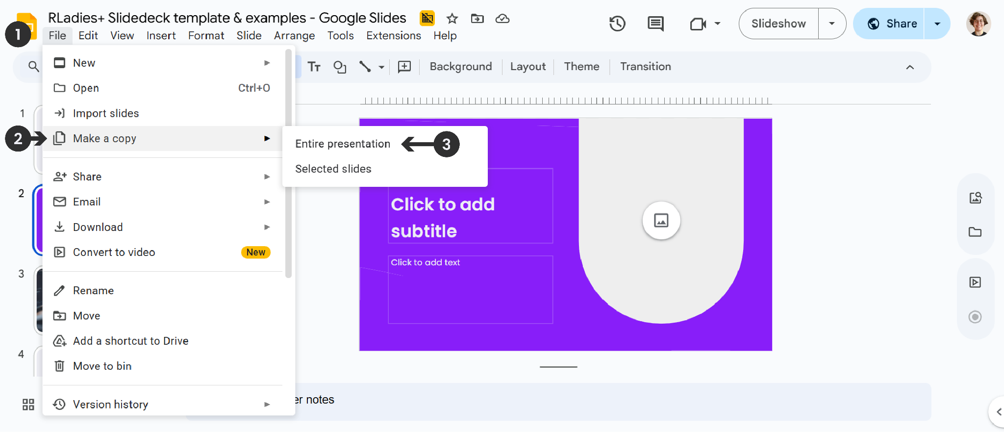Viewport: 1004px width, 432px height.
Task: Select the Text box tool
Action: tap(314, 67)
